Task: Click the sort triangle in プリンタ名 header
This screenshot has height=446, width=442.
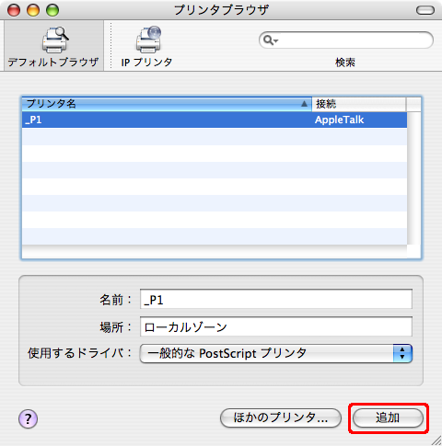Action: pos(304,104)
